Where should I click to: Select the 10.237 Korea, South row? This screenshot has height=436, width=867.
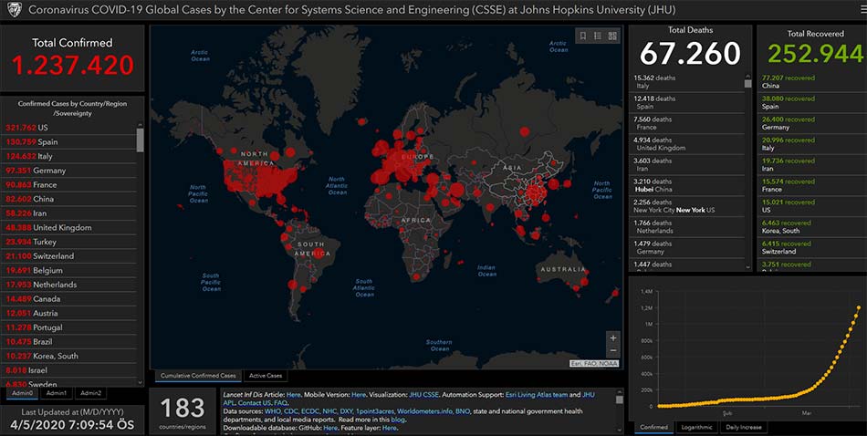point(68,357)
